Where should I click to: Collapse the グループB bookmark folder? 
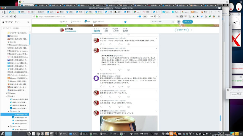click(9, 127)
